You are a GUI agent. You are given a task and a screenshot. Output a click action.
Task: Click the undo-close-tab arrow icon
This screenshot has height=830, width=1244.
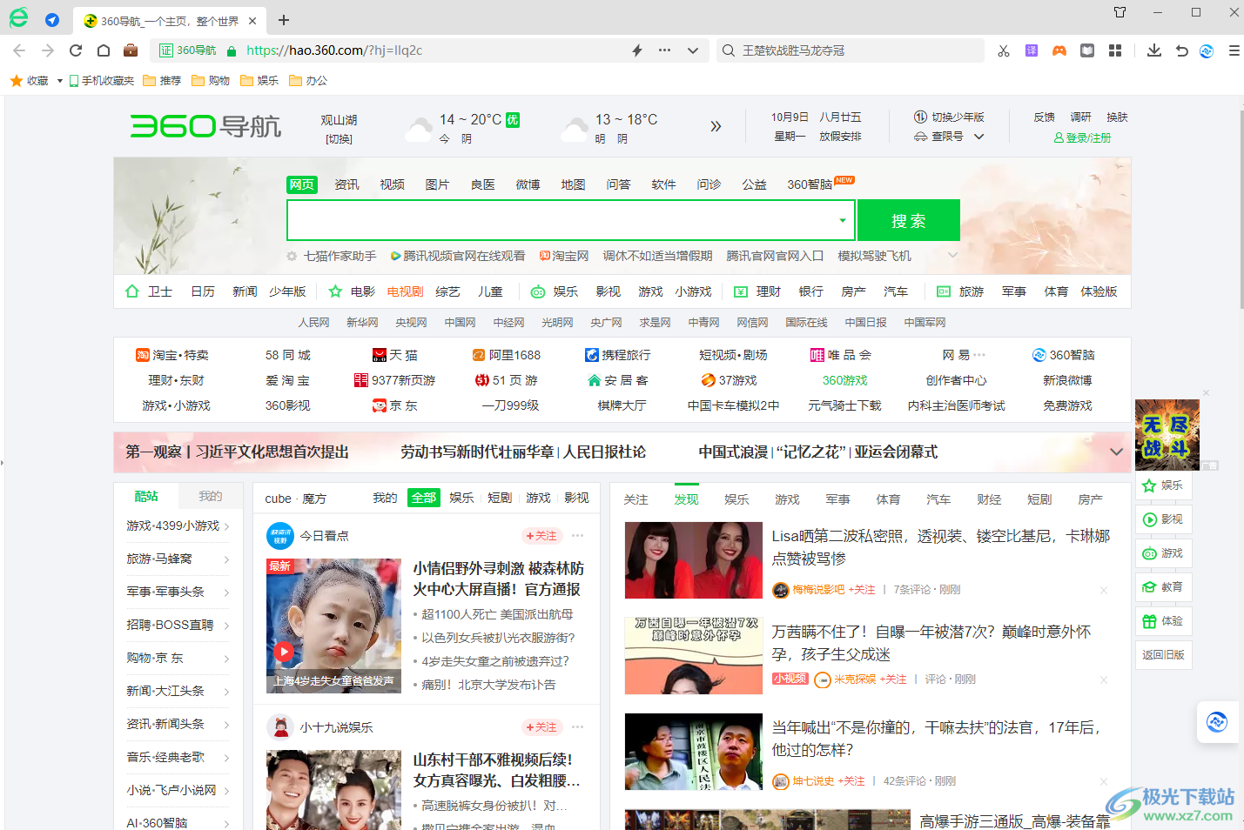[x=1181, y=50]
